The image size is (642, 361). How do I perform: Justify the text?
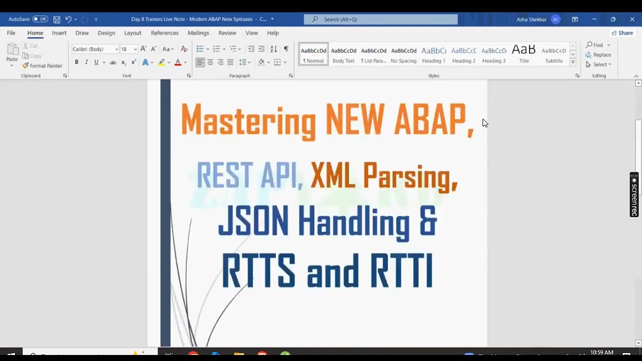pyautogui.click(x=230, y=62)
